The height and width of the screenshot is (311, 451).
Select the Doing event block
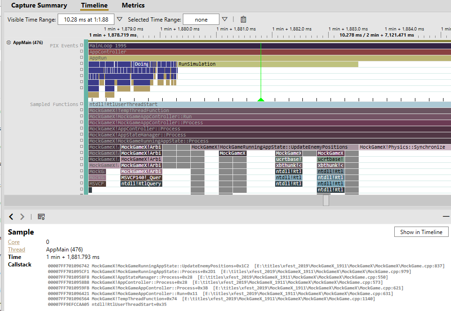coord(142,64)
